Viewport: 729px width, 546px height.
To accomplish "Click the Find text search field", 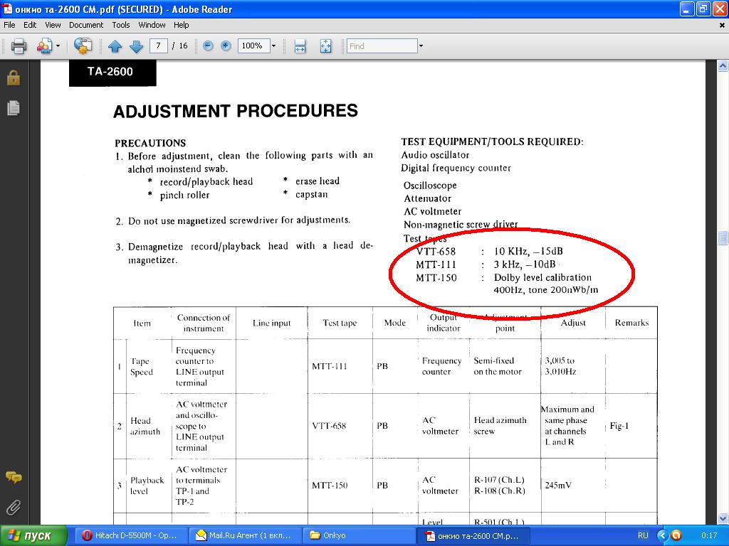I will [382, 46].
